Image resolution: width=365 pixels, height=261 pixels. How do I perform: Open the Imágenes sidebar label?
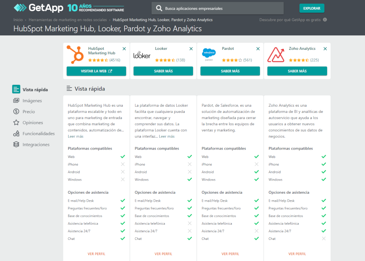pos(32,100)
